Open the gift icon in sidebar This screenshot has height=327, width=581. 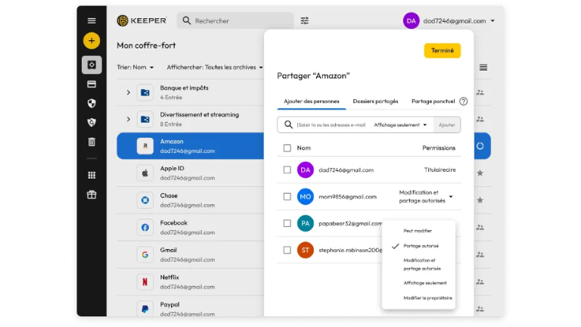point(92,195)
